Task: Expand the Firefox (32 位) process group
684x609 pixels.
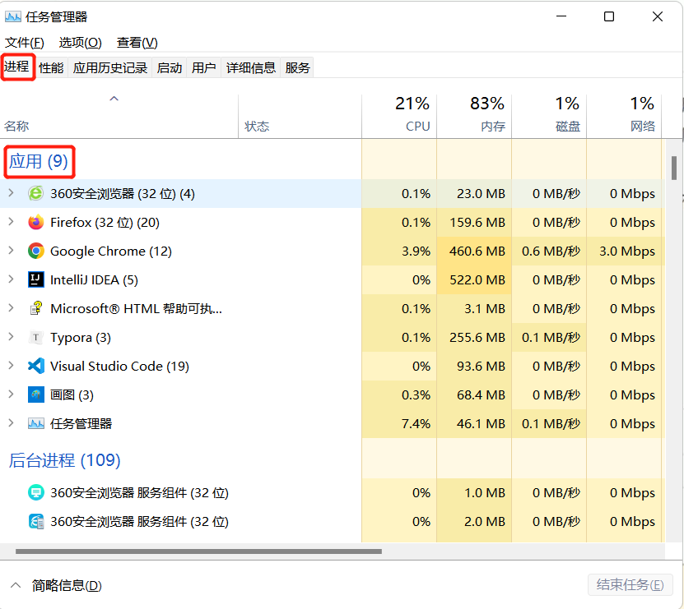Action: pos(11,222)
